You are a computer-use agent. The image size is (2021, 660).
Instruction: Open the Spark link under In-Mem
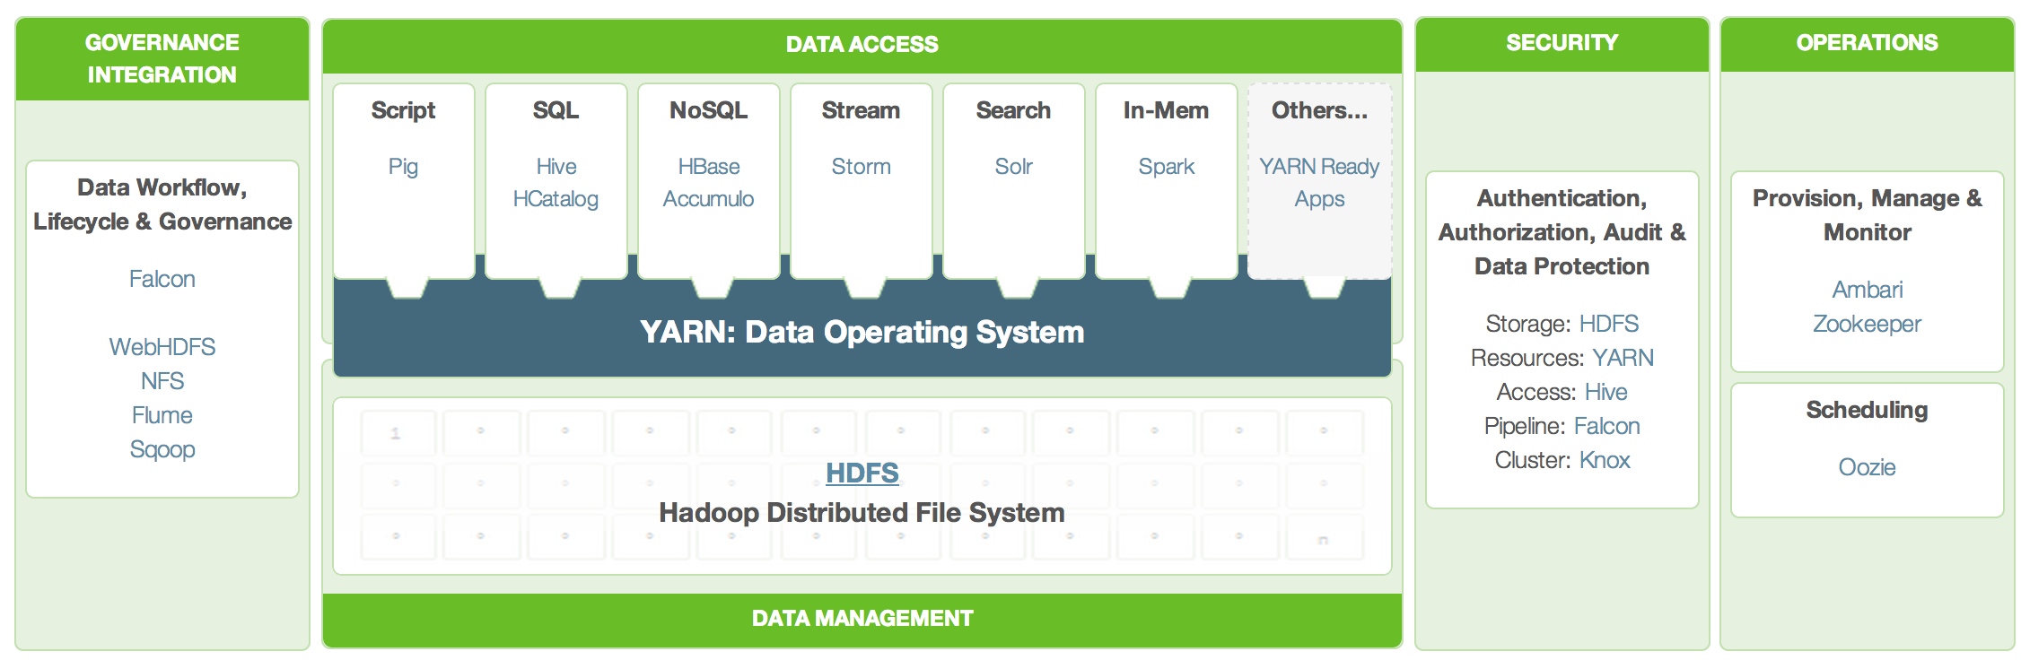pos(1166,167)
